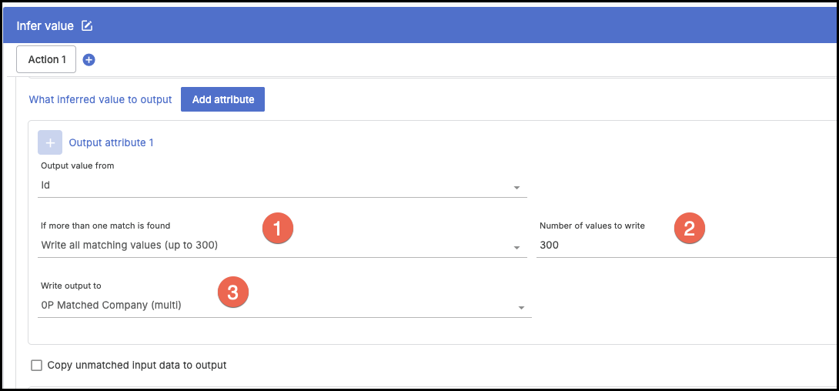The width and height of the screenshot is (839, 391).
Task: Click the red number 2 marker
Action: point(690,228)
